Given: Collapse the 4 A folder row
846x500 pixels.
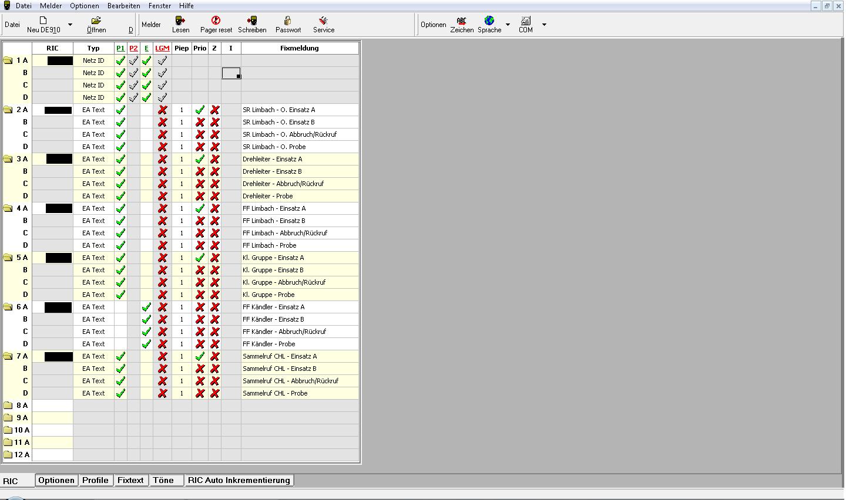Looking at the screenshot, I should click(8, 208).
